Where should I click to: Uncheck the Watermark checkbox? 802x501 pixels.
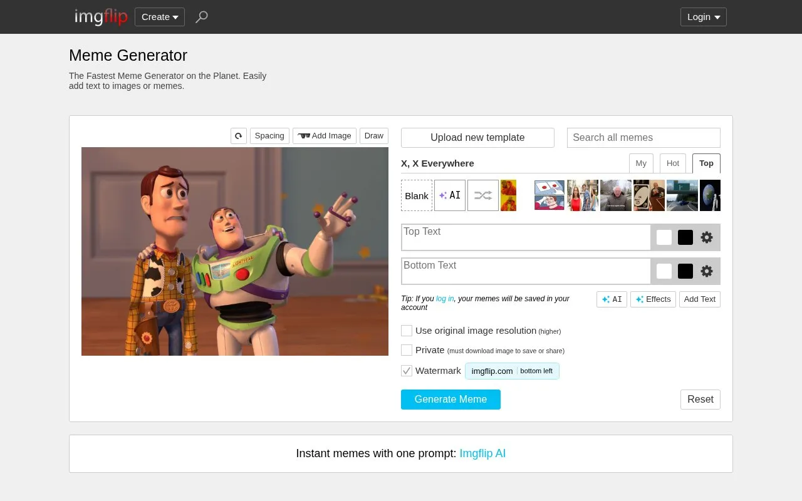pyautogui.click(x=407, y=371)
